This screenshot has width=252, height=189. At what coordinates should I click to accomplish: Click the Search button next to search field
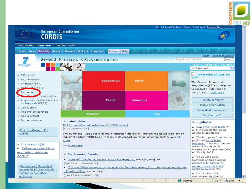229,59
